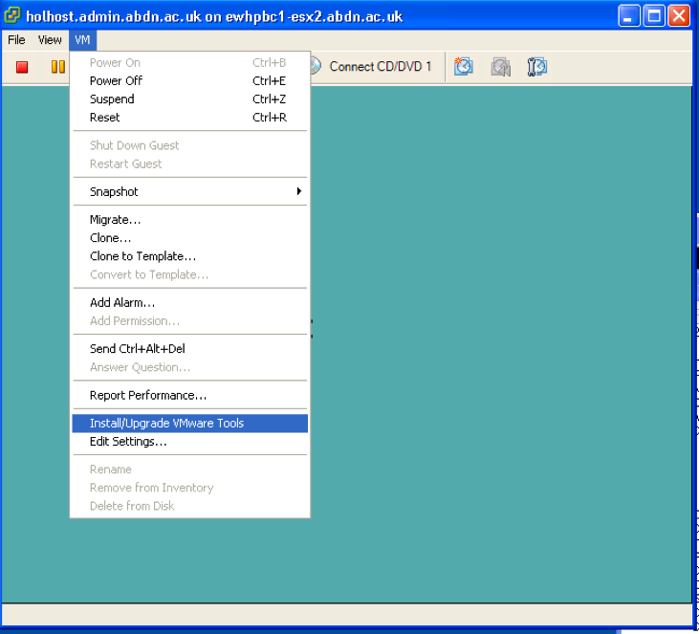Click the Connect CD/DVD 1 disc icon

point(316,66)
